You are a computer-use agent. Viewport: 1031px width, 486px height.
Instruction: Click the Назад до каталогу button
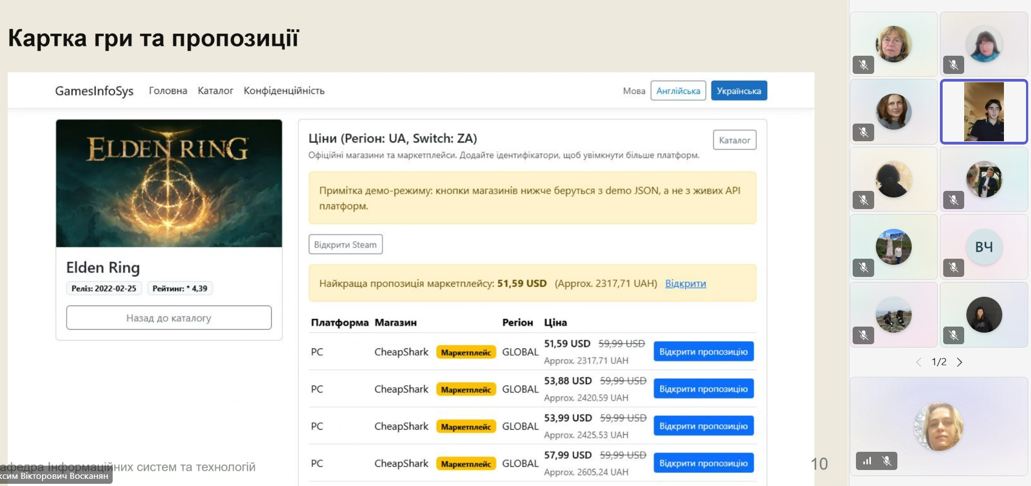(x=169, y=318)
